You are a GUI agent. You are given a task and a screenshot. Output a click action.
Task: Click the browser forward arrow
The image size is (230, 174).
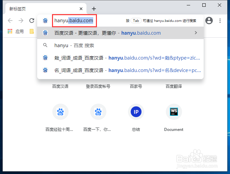pyautogui.click(x=21, y=21)
